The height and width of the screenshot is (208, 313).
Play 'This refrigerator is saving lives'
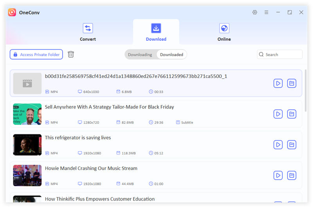tap(278, 145)
